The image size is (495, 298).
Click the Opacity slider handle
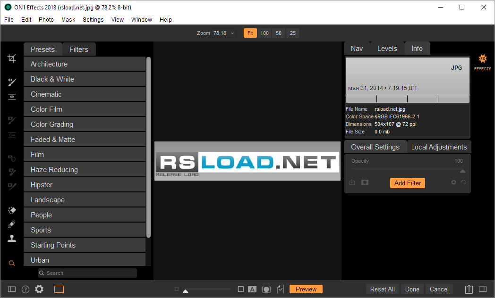462,171
